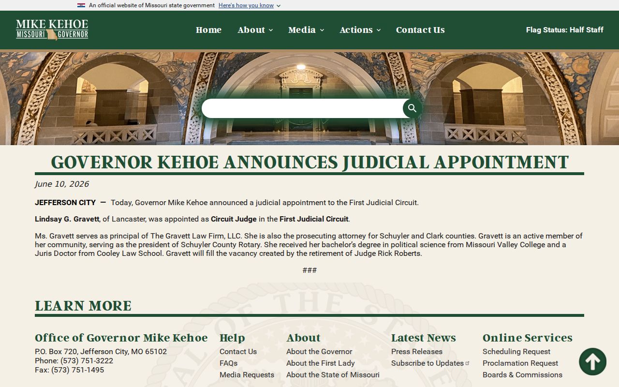Open the Media Requests link
This screenshot has height=387, width=619.
(247, 375)
